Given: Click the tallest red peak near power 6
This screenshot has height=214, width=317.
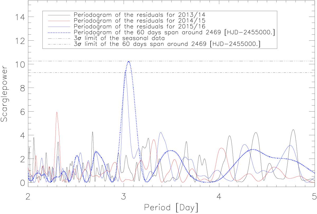Looking at the screenshot, I should pyautogui.click(x=57, y=112).
